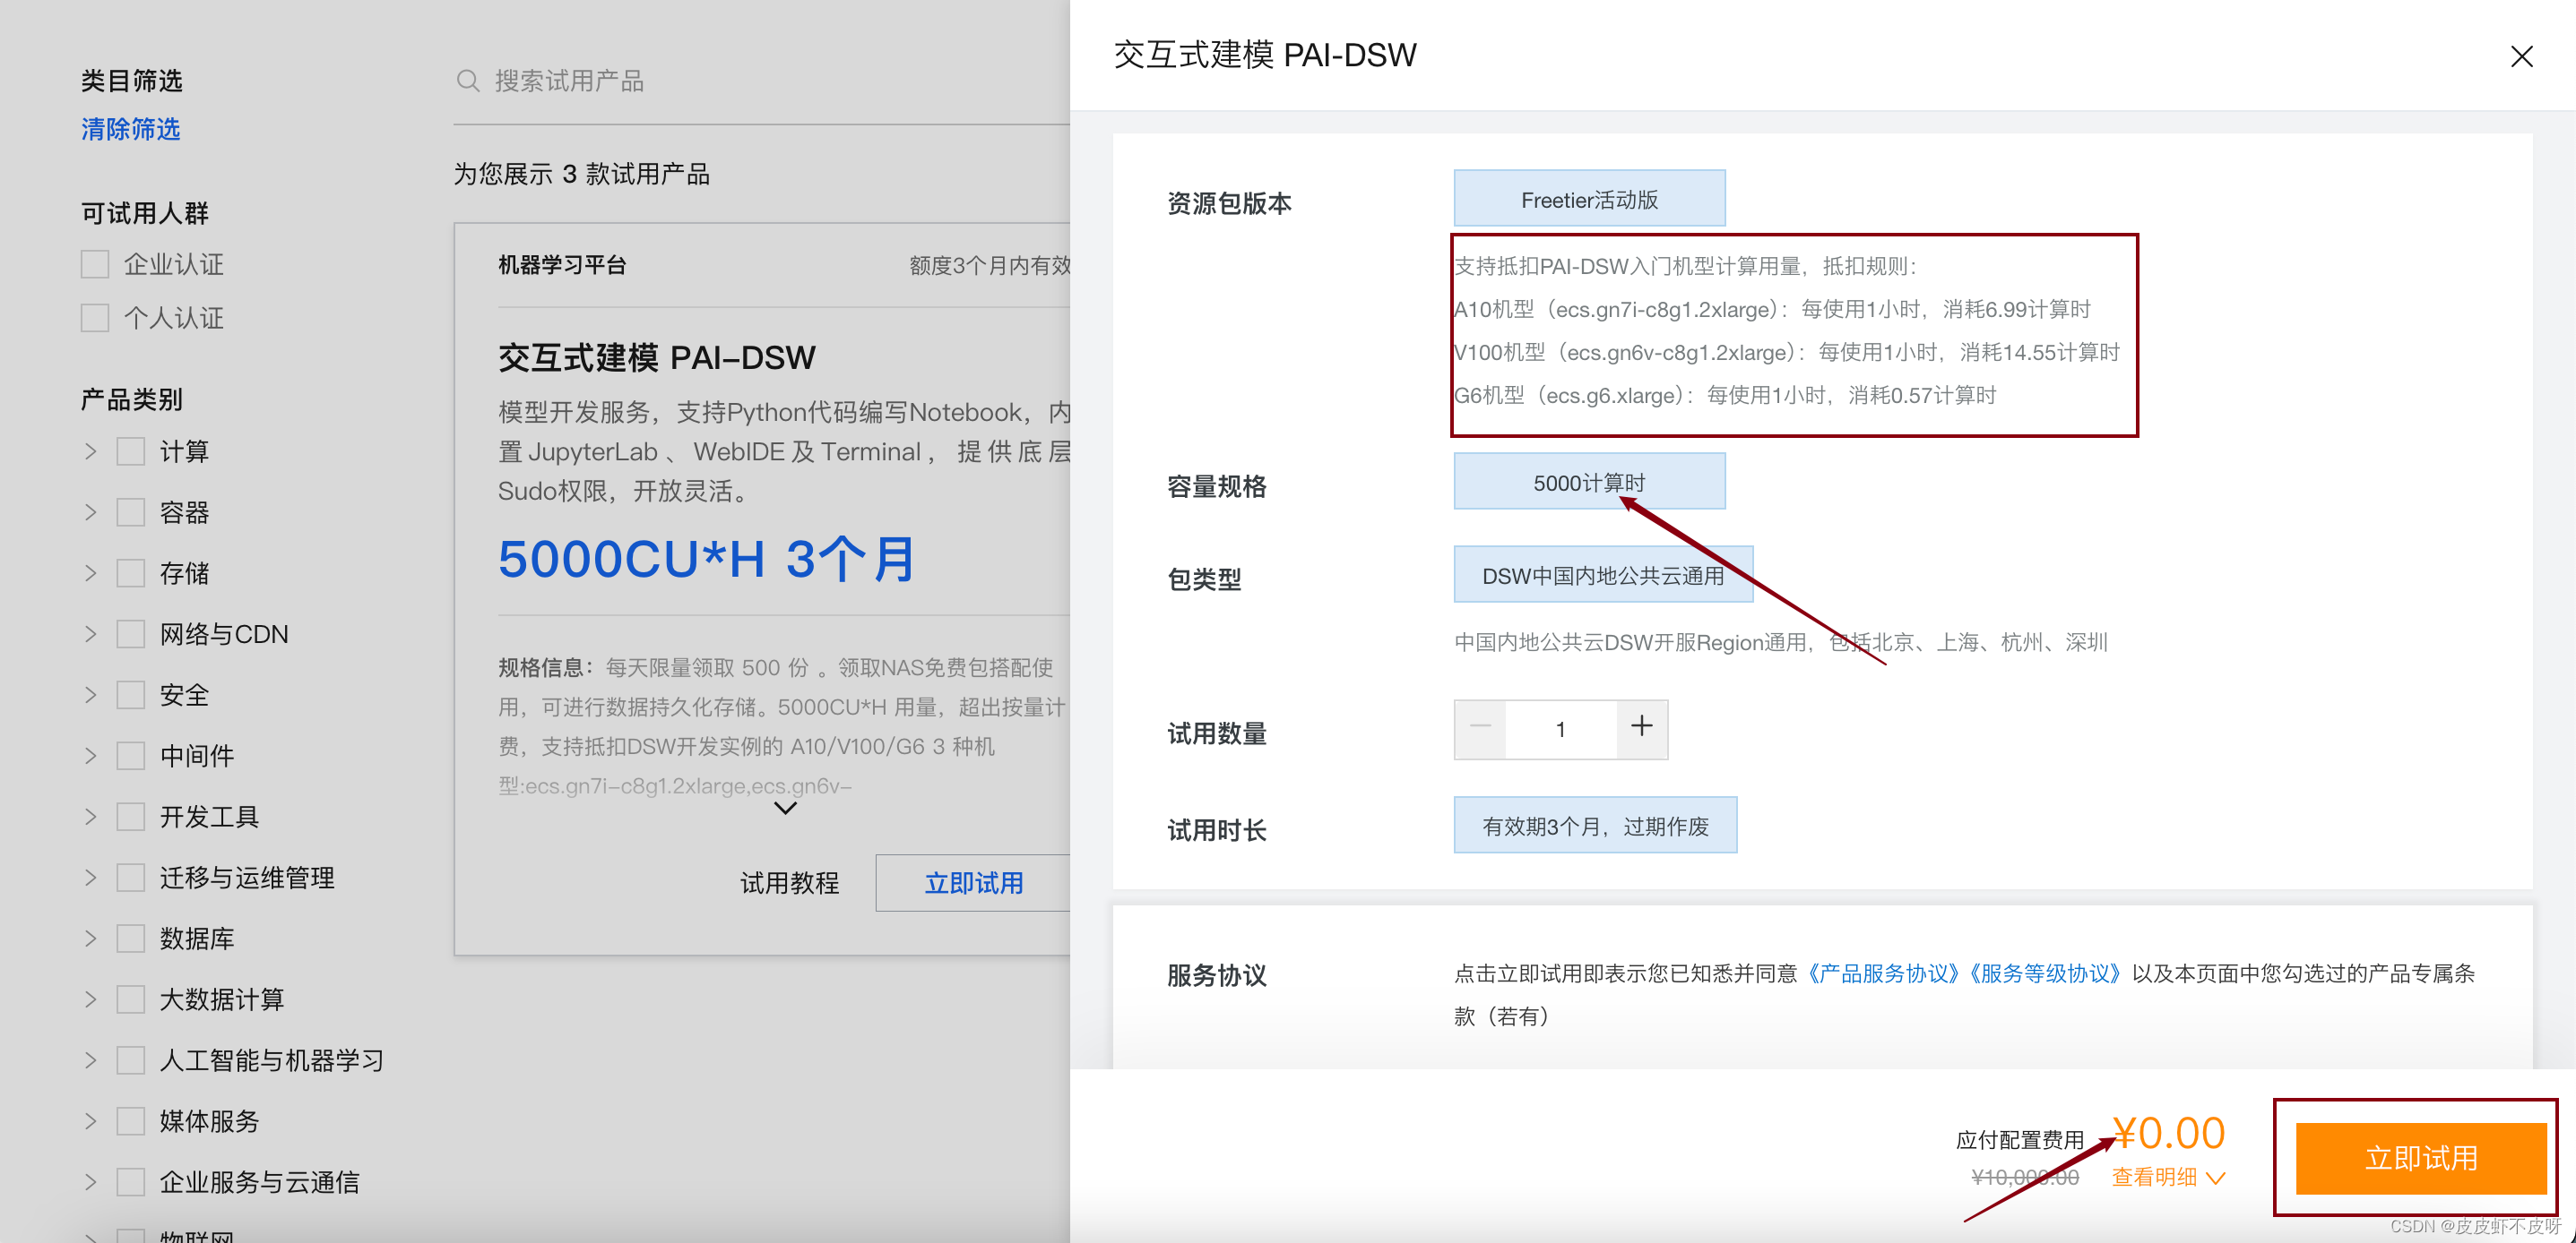This screenshot has width=2576, height=1243.
Task: Expand the 媒体服务 category arrow
Action: click(91, 1122)
